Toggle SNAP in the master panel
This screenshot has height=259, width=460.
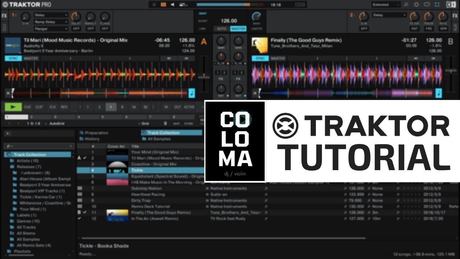202,13
